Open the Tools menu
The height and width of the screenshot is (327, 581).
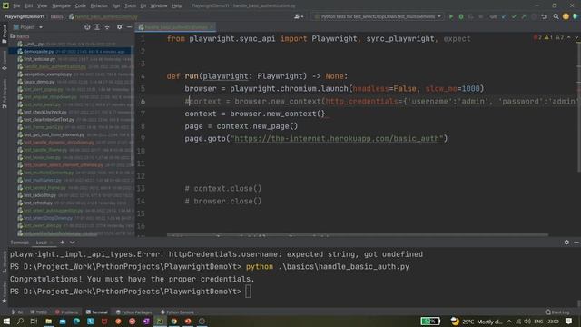pyautogui.click(x=130, y=6)
